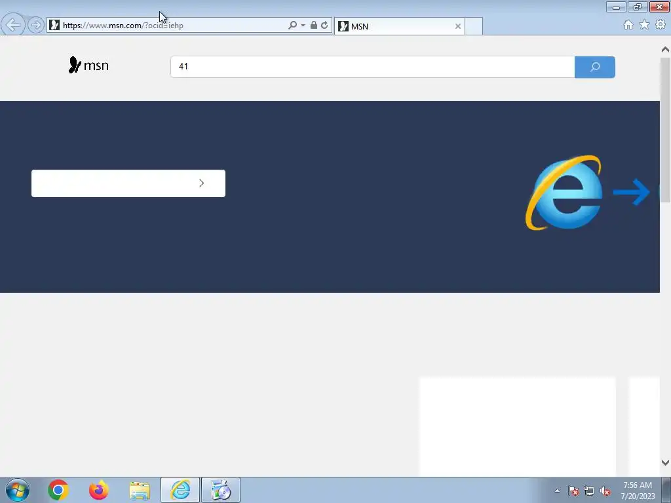Click the scrollbar down arrow
This screenshot has height=503, width=671.
pyautogui.click(x=665, y=462)
